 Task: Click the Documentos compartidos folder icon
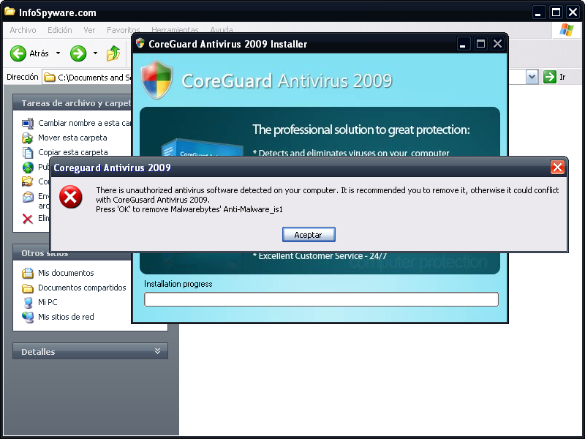tap(28, 288)
